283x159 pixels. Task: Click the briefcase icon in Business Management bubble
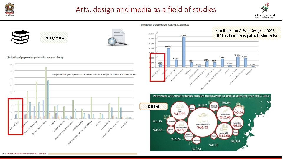[203, 118]
